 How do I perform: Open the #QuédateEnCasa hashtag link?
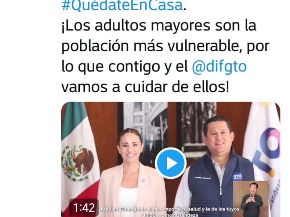pos(122,5)
